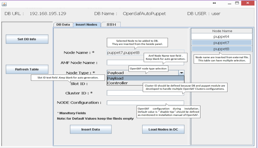Open the DB Data tab
Viewport: 258px width, 148px height.
[63, 25]
